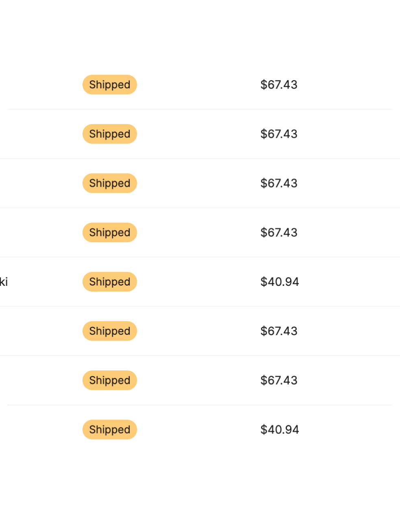This screenshot has width=400, height=514.
Task: Select the fourth row's $67.43 price
Action: point(279,233)
